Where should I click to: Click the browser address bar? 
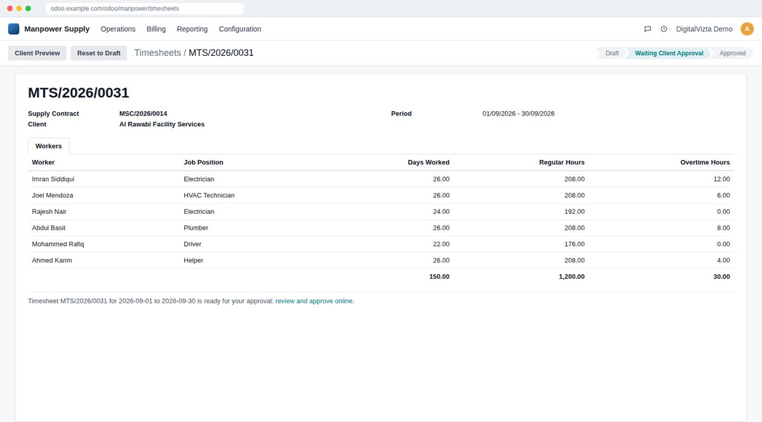point(145,8)
